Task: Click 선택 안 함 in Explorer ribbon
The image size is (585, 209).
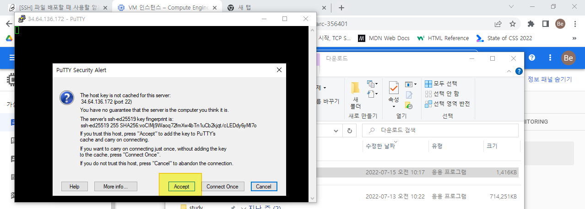Action: tap(442, 94)
